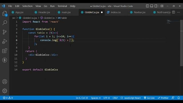Screen dimensions: 183x103
Task: Click Go Live server button
Action: click(149, 98)
